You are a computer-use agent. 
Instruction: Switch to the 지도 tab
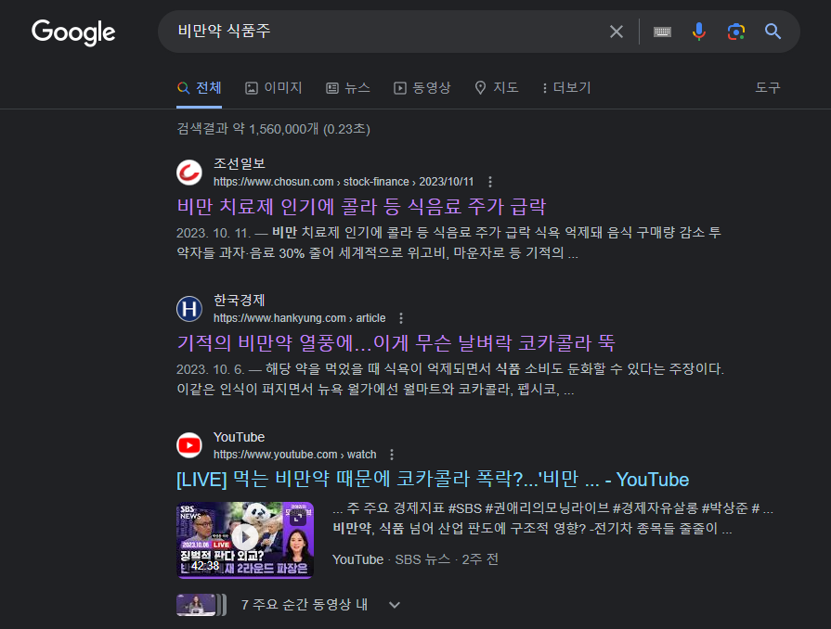pyautogui.click(x=496, y=88)
